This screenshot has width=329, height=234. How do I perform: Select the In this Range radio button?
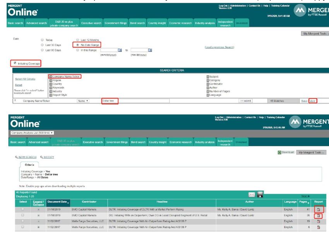point(78,50)
